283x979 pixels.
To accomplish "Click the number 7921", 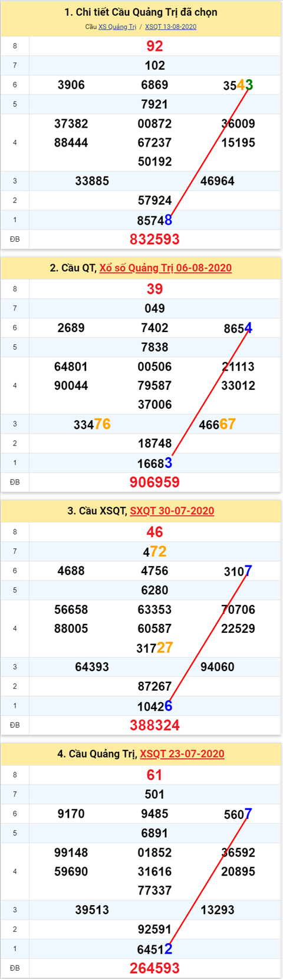I will point(154,104).
